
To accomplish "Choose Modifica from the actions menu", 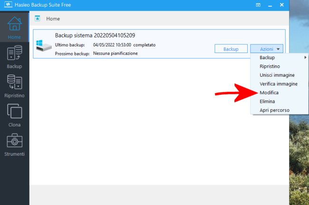I will pos(279,93).
